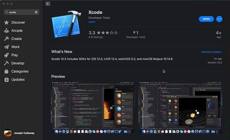
Task: Click the Create paintbrush icon
Action: 6,39
